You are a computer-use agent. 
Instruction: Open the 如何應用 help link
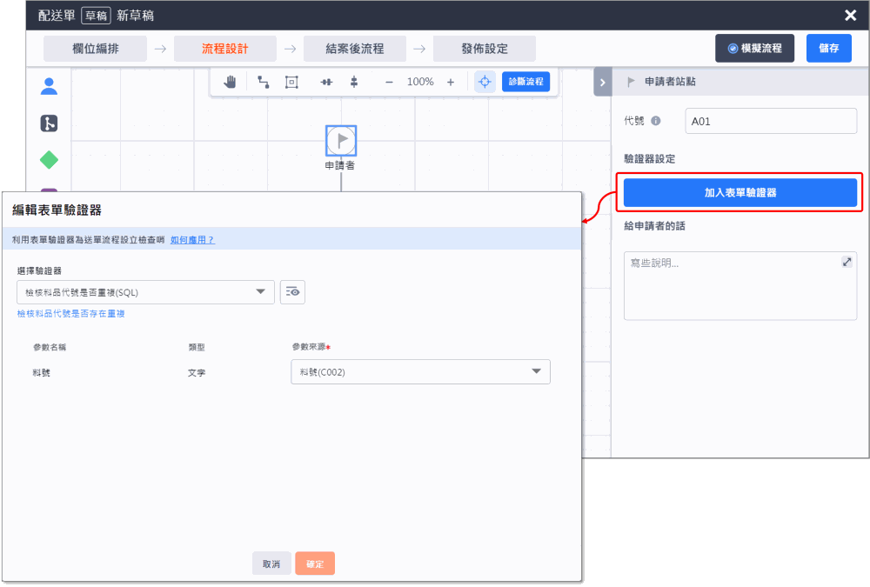click(x=193, y=238)
